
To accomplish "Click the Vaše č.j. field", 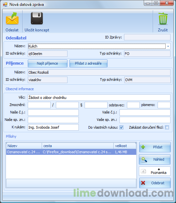I will click(145, 112).
